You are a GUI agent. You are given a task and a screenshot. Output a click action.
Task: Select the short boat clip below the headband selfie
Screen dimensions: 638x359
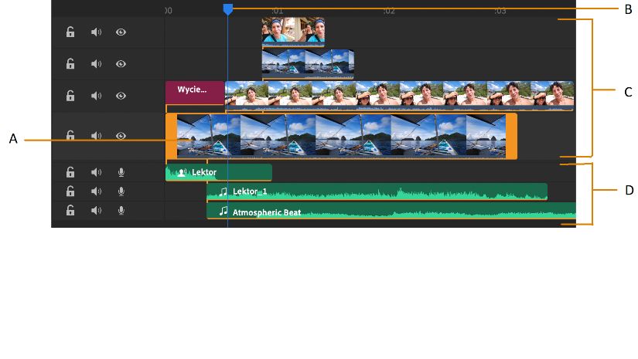click(308, 63)
